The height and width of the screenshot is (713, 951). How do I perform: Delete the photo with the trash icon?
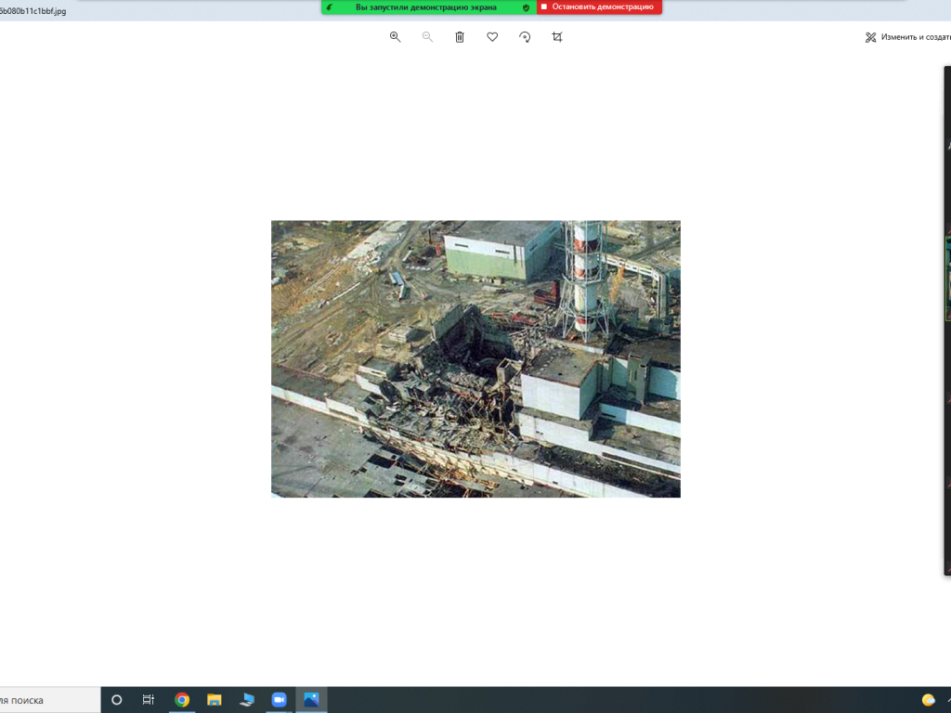[x=460, y=37]
